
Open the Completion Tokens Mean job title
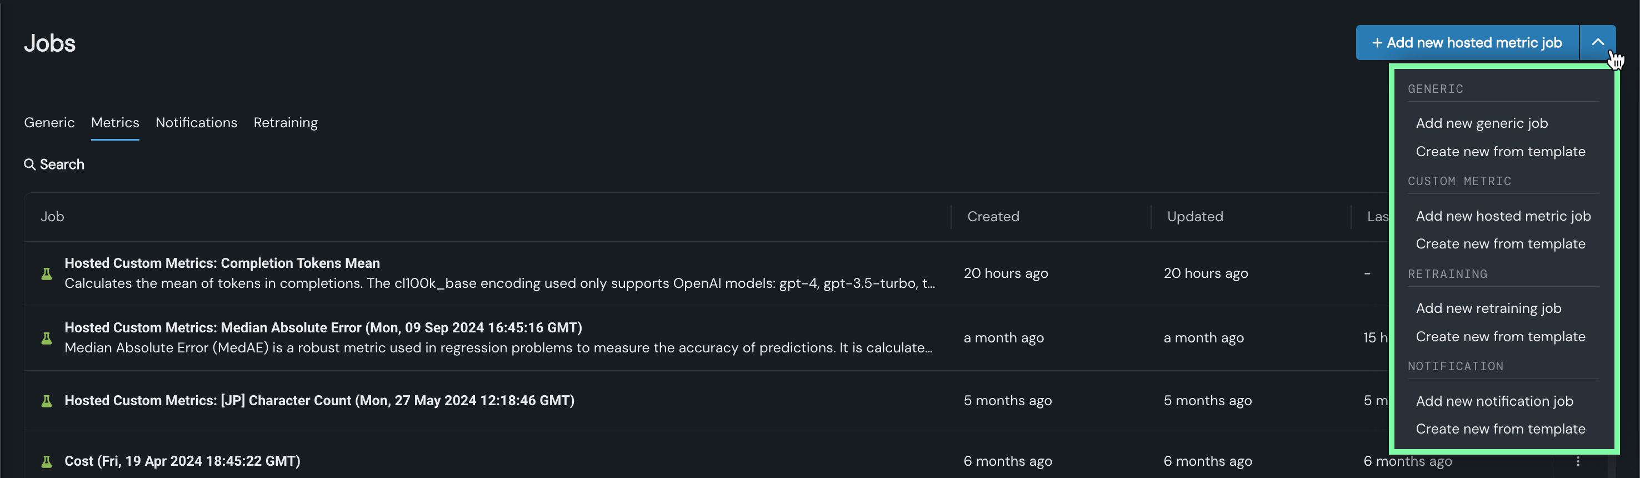[222, 263]
